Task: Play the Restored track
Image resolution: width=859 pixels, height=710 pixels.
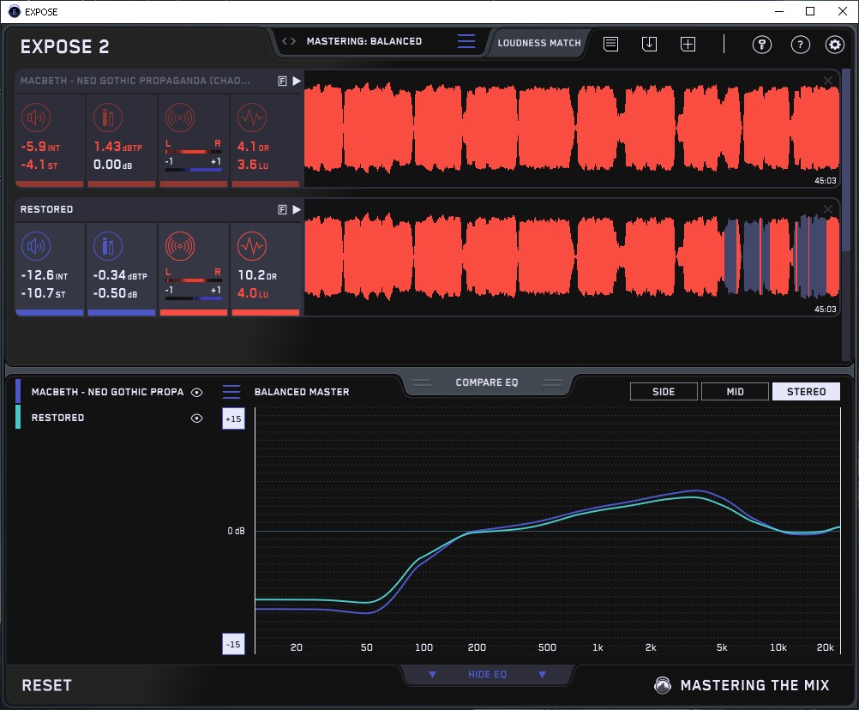Action: (x=296, y=209)
